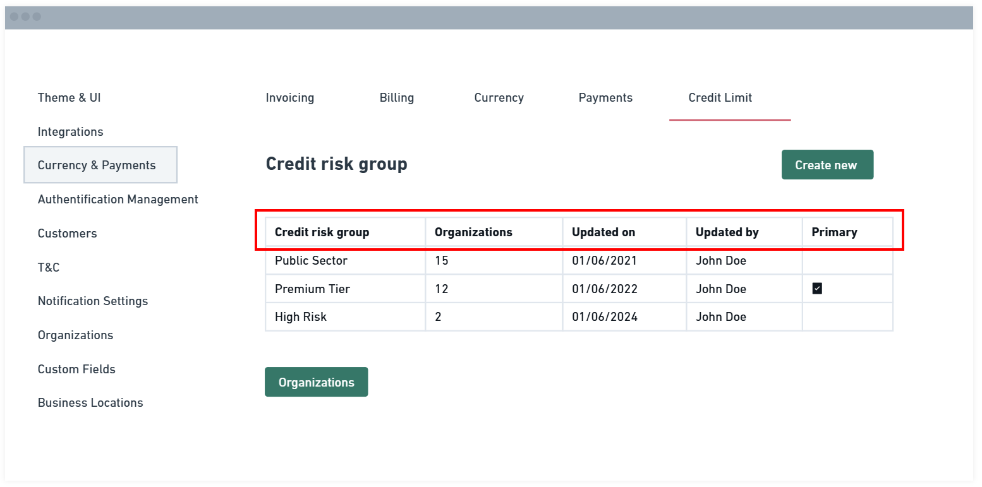This screenshot has width=982, height=487.
Task: Switch to the Billing tab
Action: click(397, 98)
